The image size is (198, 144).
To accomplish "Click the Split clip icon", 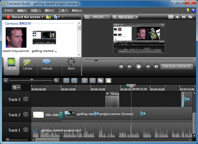I will point(92,80).
